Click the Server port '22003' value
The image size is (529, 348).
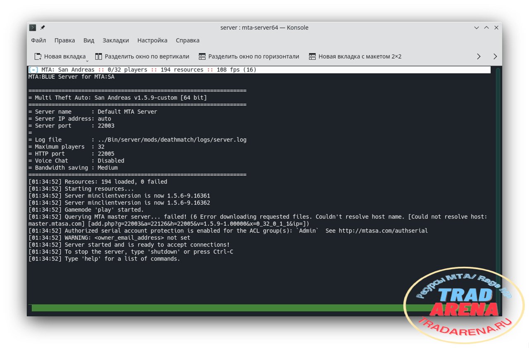(106, 126)
